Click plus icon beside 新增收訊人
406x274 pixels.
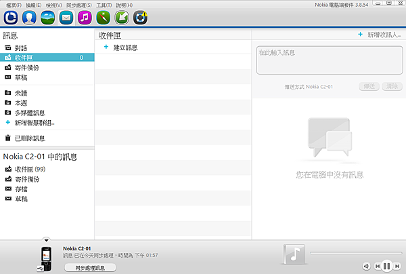pos(360,34)
